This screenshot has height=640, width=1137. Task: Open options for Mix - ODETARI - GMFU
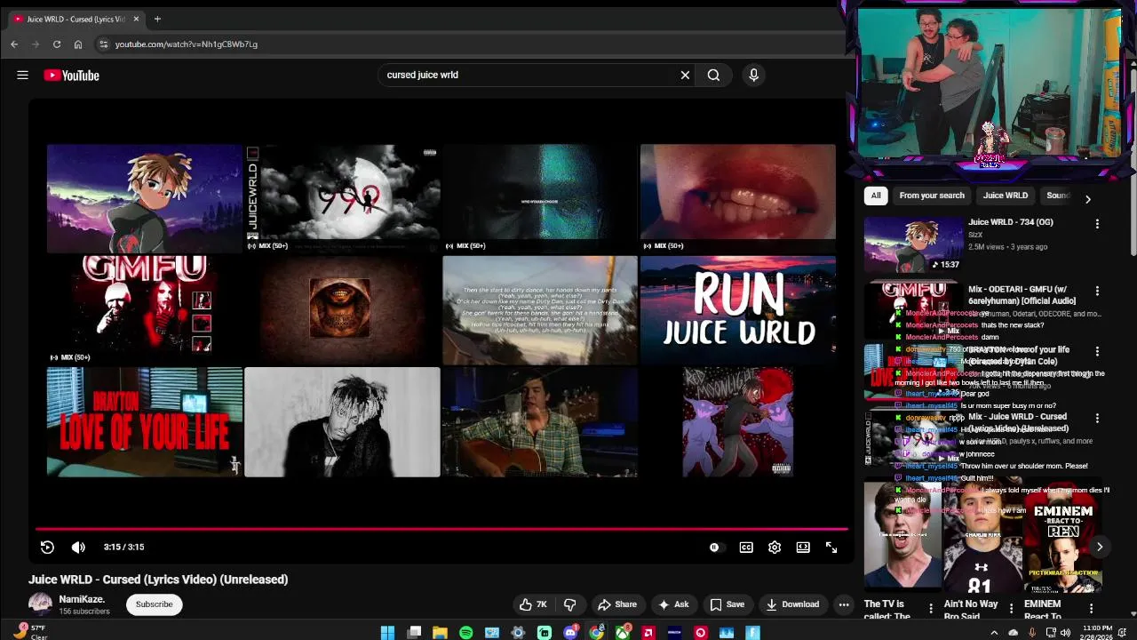[x=1097, y=291]
